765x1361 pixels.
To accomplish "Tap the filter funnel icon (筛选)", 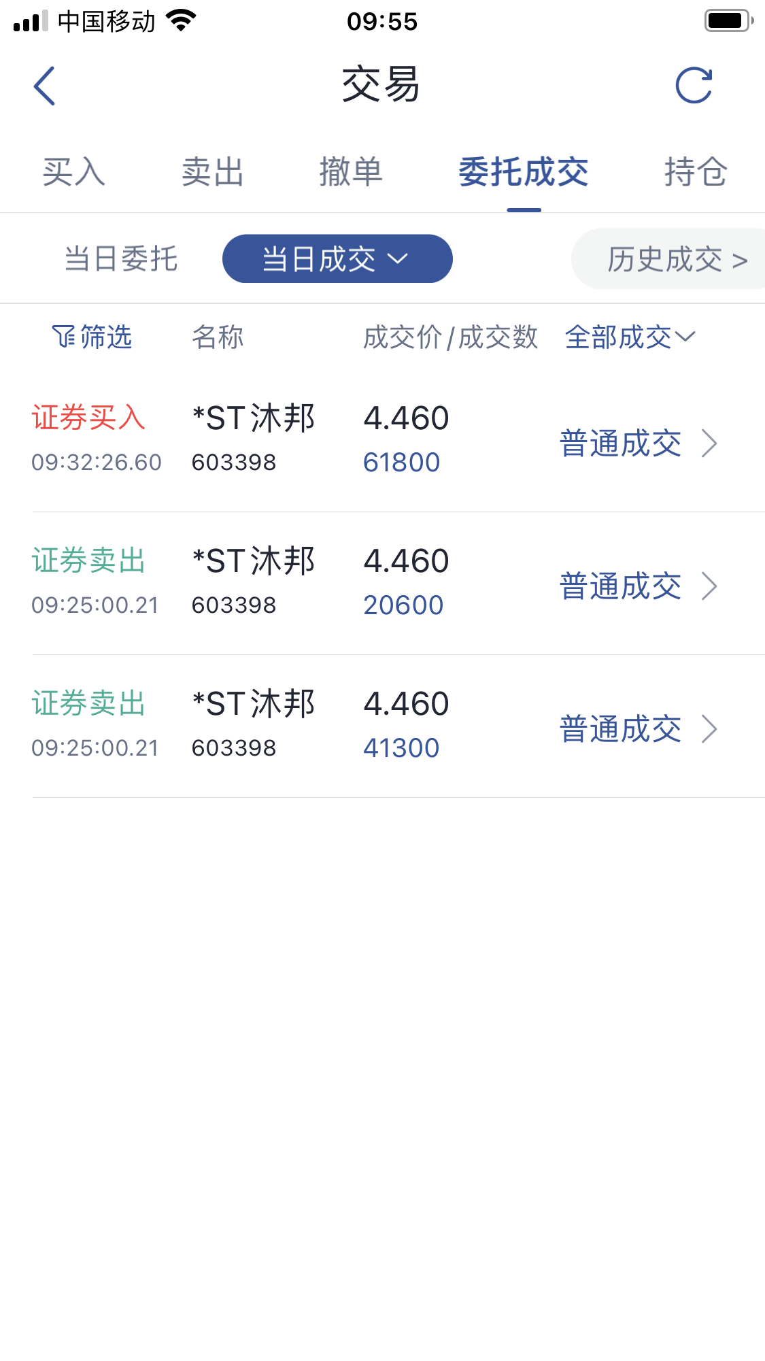I will point(65,336).
